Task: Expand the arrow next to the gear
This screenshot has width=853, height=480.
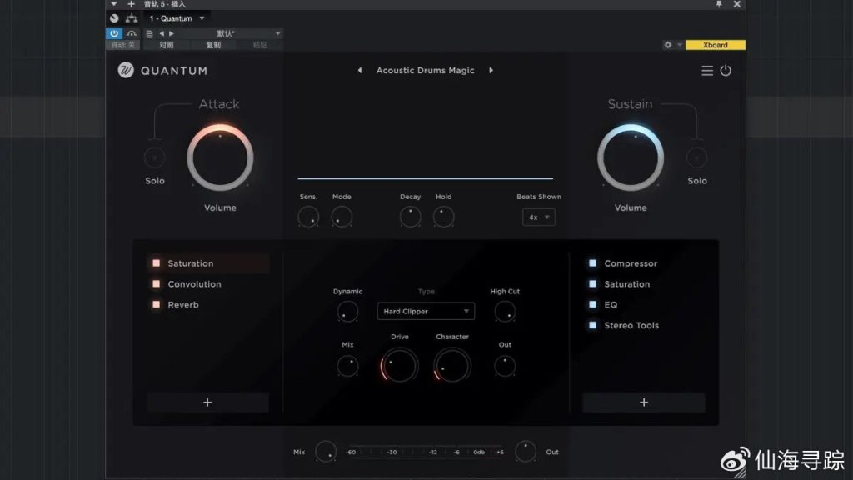Action: click(680, 45)
